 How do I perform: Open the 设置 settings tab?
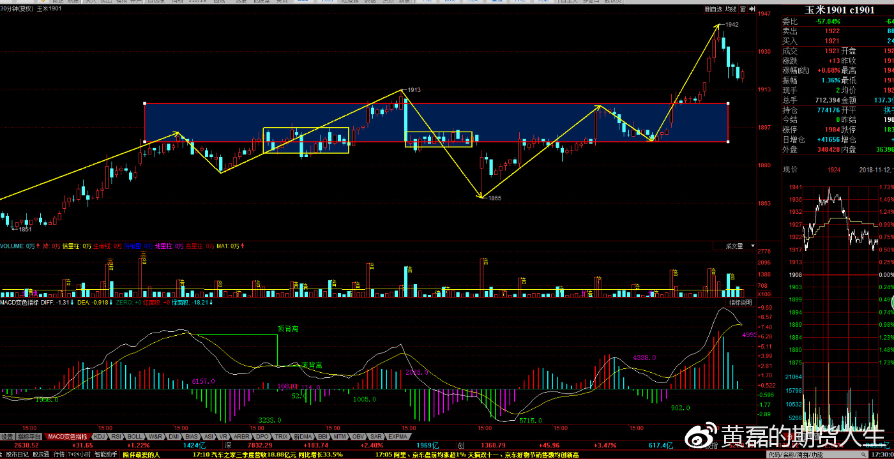coord(7,437)
